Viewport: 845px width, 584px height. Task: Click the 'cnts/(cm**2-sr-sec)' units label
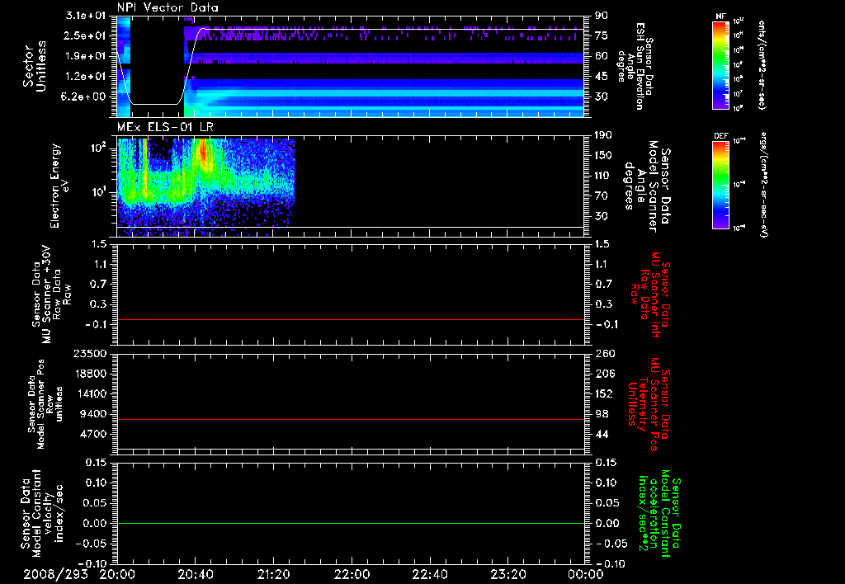coord(762,64)
